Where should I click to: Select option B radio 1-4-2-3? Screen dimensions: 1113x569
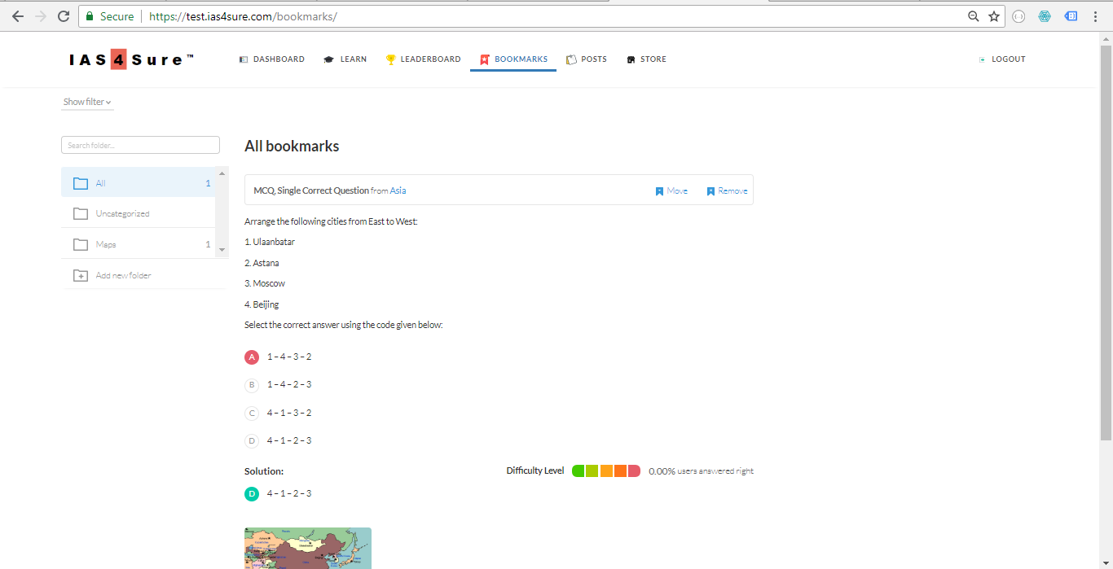point(252,385)
